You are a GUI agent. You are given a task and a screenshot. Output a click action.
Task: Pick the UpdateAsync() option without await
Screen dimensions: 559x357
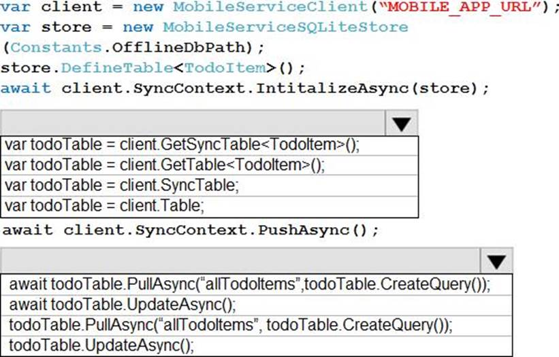pos(102,344)
